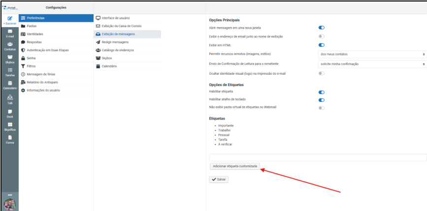Click the Escrever compose icon

pyautogui.click(x=10, y=19)
